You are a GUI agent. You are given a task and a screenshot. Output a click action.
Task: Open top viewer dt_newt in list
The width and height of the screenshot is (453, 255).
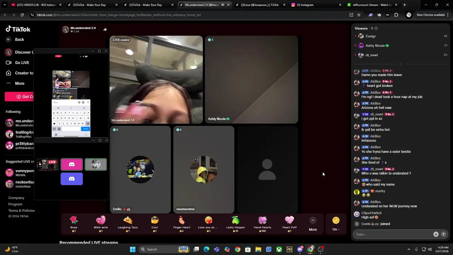pyautogui.click(x=401, y=55)
